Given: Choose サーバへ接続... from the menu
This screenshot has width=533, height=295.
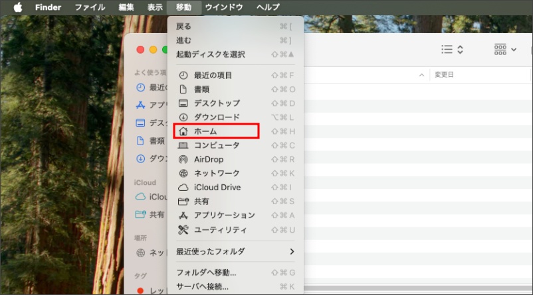Looking at the screenshot, I should (x=202, y=286).
